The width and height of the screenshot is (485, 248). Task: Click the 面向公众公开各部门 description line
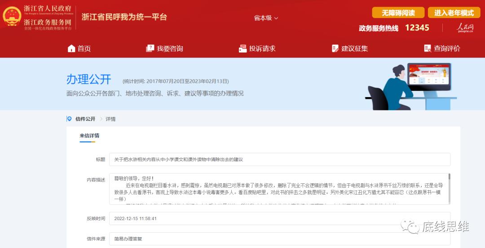coord(155,93)
